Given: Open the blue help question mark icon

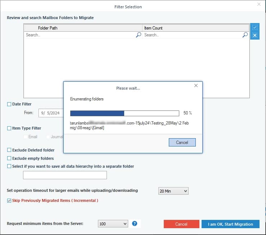Looking at the screenshot, I should click(135, 223).
